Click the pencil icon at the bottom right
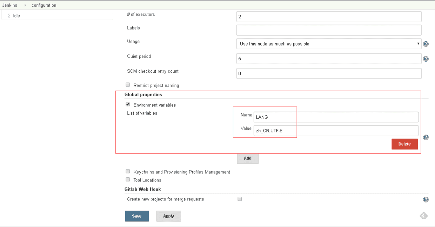This screenshot has width=435, height=227. pos(424,216)
